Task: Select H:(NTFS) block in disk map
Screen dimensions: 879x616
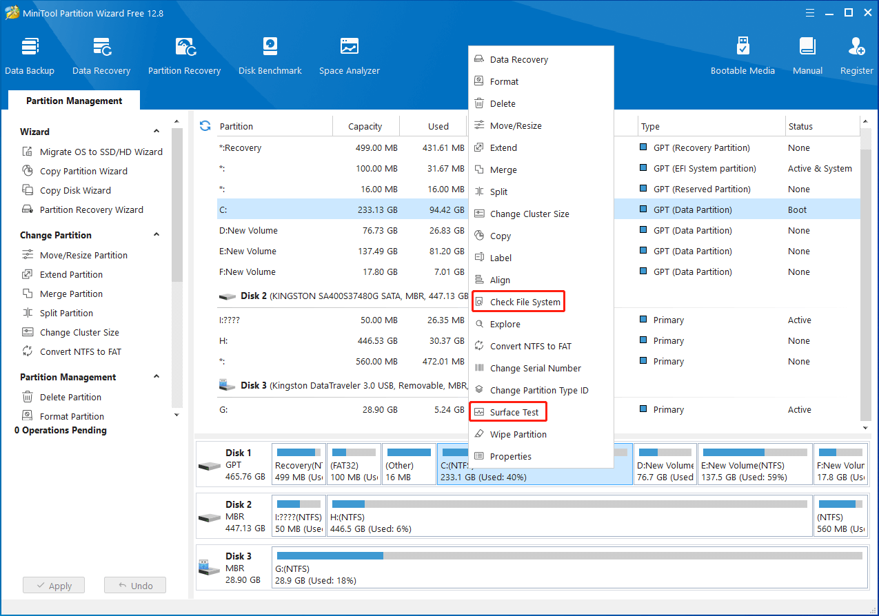Action: click(x=569, y=517)
